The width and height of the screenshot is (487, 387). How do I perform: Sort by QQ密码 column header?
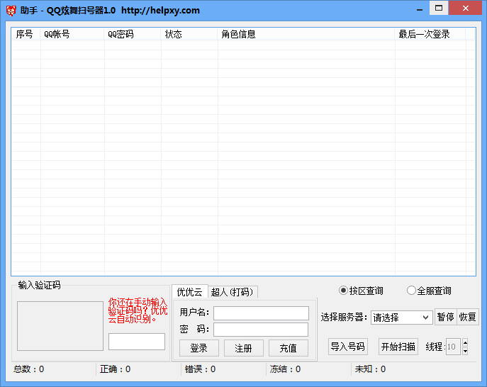(x=133, y=34)
